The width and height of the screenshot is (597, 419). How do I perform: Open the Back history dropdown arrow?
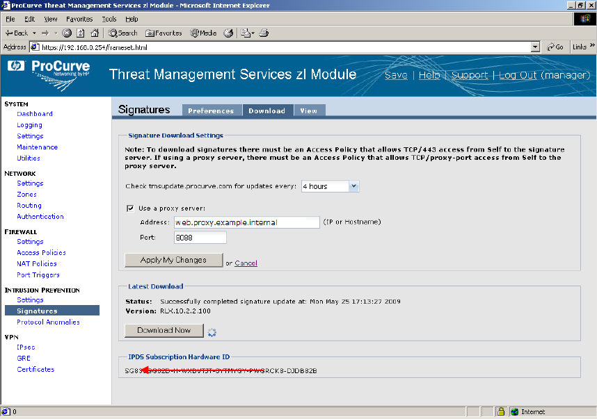click(34, 33)
